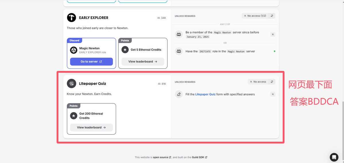Click members count 34K on Early Explorer

point(162,18)
